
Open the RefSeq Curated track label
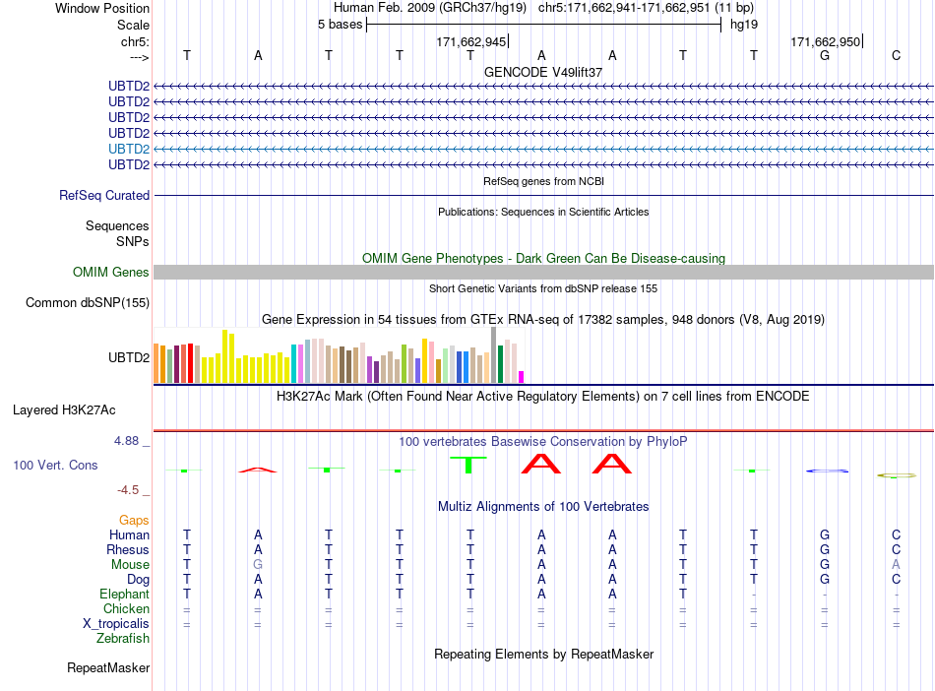tap(104, 196)
